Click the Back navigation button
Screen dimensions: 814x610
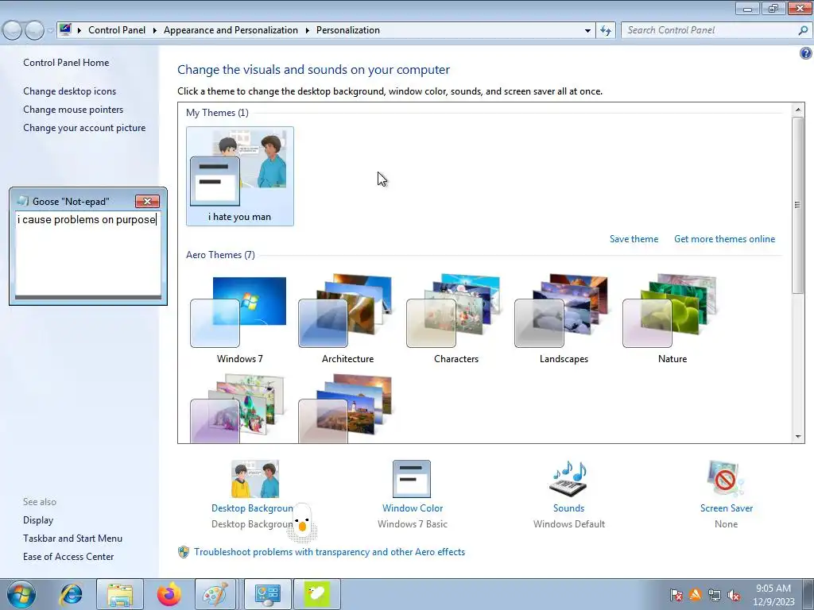[x=13, y=31]
